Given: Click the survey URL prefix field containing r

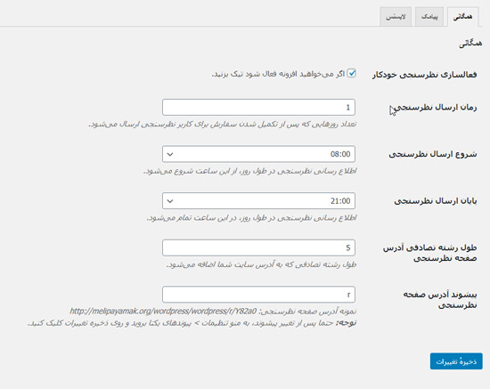Looking at the screenshot, I should [258, 295].
